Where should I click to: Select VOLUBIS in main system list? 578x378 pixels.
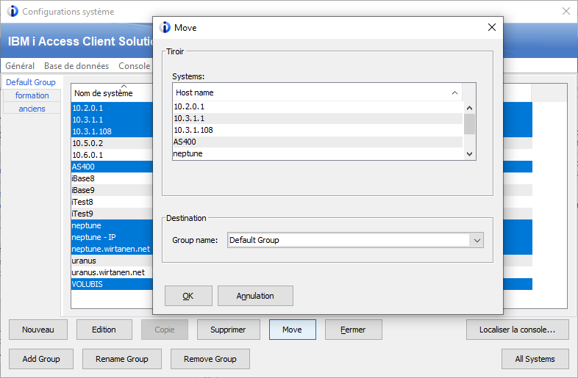[x=112, y=285]
